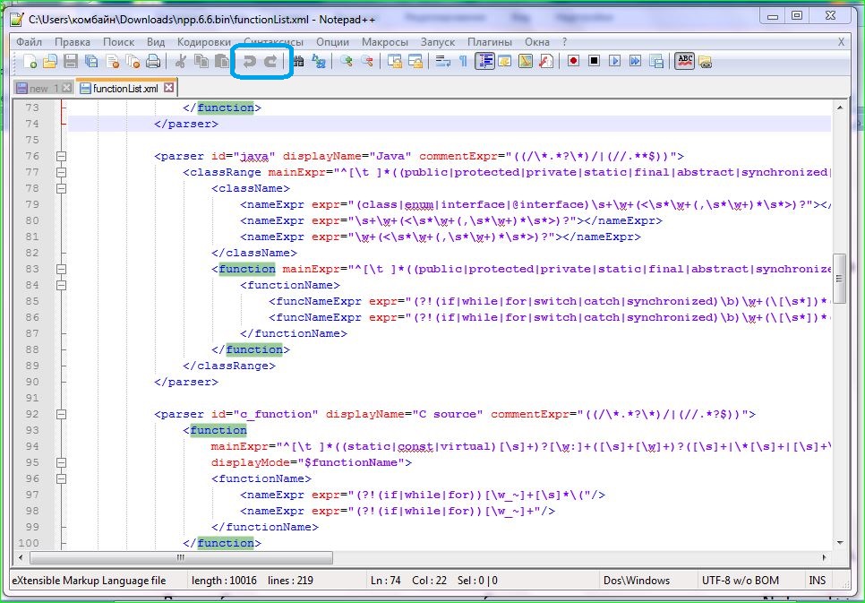Viewport: 865px width, 603px height.
Task: Click the Redo arrow icon
Action: tap(270, 61)
